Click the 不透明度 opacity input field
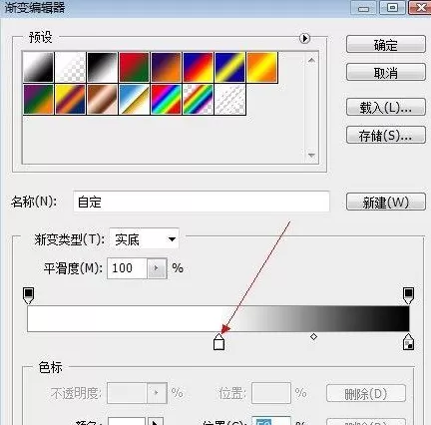Viewport: 431px width, 425px height. [x=127, y=393]
